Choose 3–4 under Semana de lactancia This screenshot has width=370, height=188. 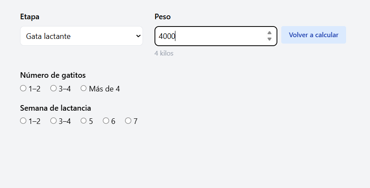53,121
